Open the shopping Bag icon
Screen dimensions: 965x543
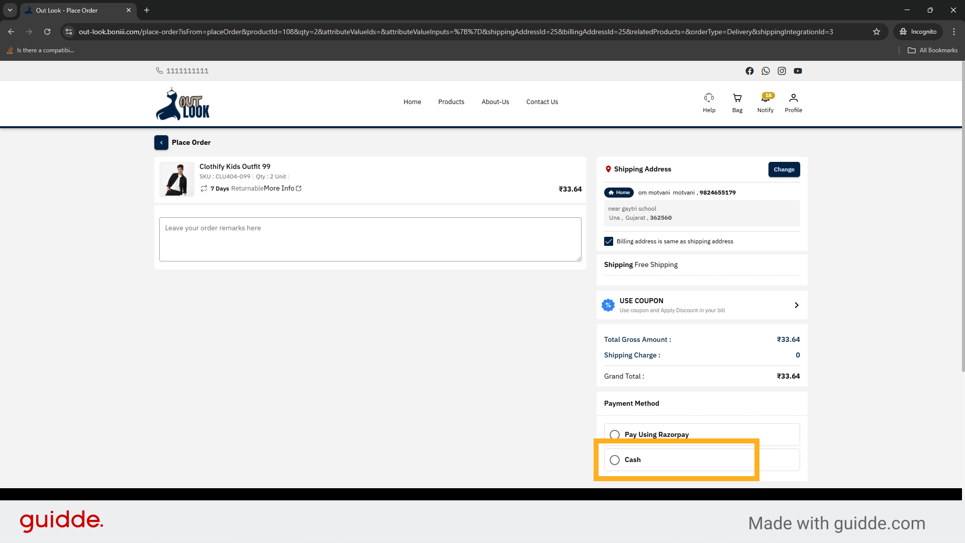737,98
